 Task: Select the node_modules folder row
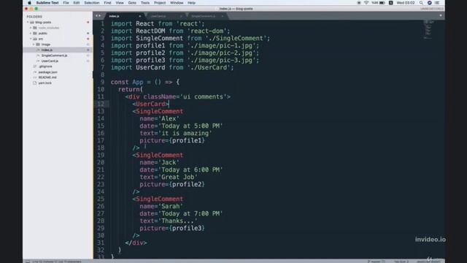pyautogui.click(x=58, y=28)
